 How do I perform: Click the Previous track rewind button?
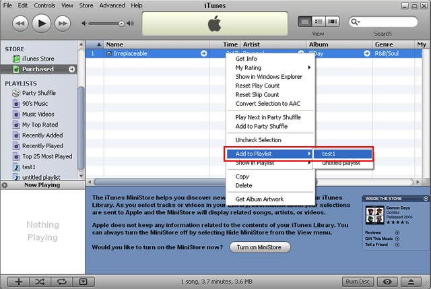20,24
